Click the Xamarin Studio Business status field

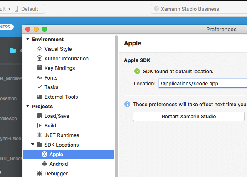tap(199, 9)
